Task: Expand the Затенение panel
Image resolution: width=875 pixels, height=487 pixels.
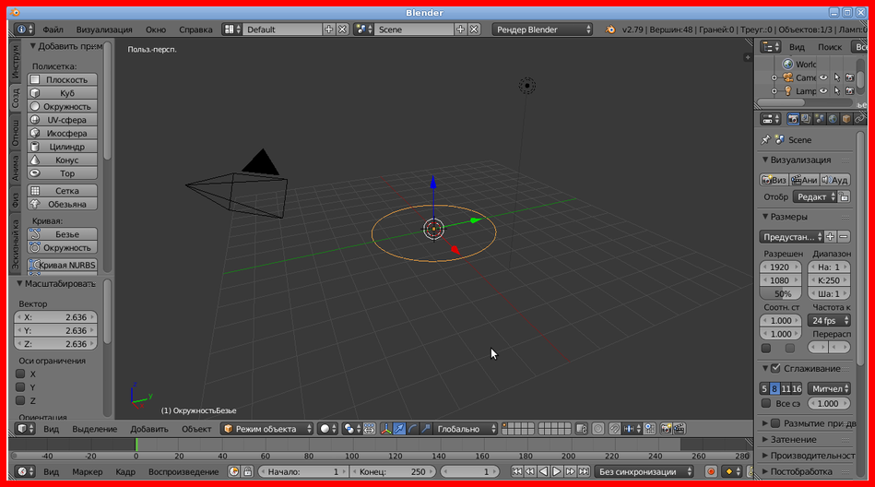Action: [x=765, y=440]
